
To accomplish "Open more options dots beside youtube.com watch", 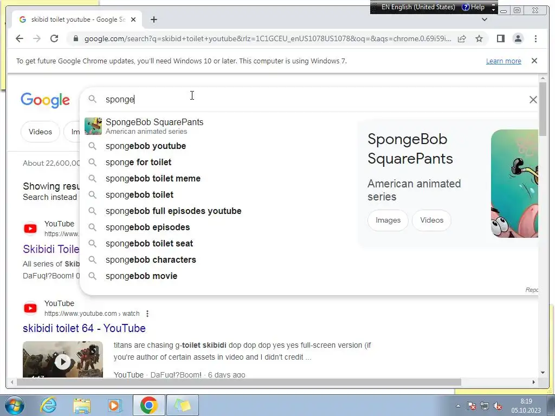I will (x=147, y=314).
